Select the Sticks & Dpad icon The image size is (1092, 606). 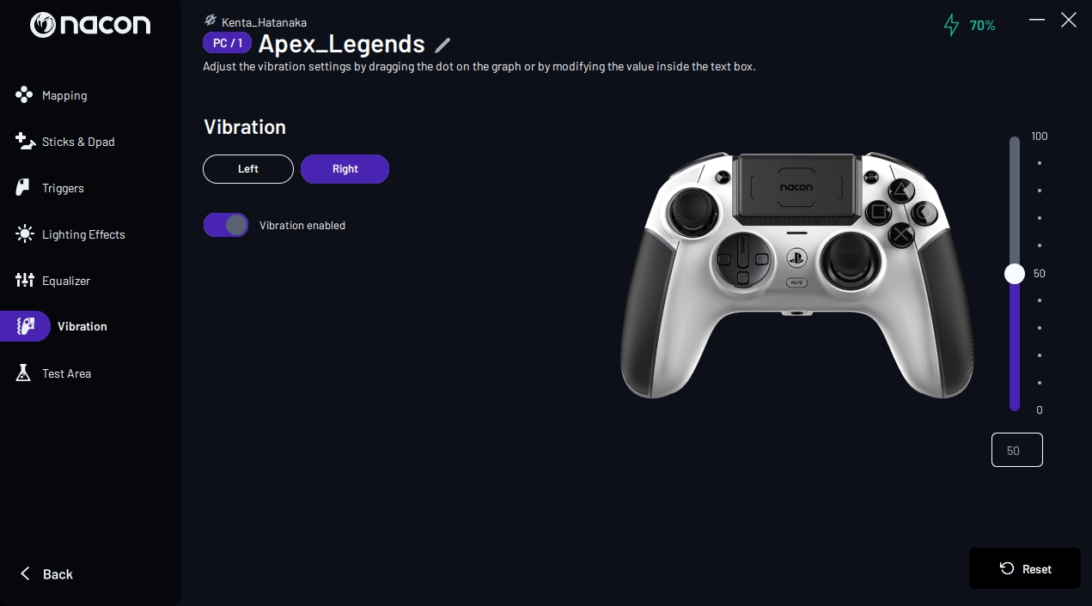[25, 142]
